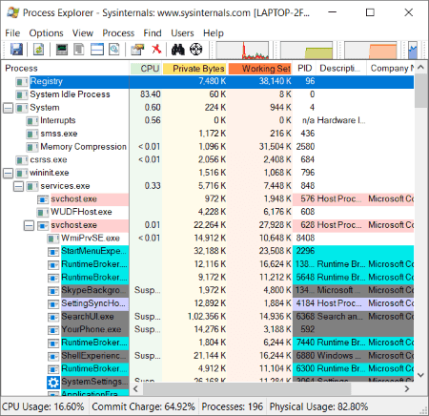Image resolution: width=429 pixels, height=416 pixels.
Task: Click the horizontal scrollbar left arrow
Action: [136, 388]
